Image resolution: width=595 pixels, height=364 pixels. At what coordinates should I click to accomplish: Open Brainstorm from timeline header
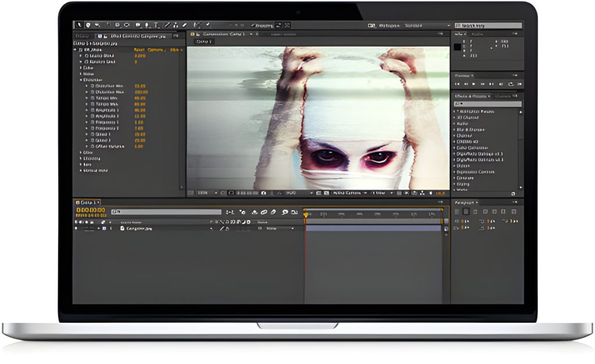coord(285,212)
